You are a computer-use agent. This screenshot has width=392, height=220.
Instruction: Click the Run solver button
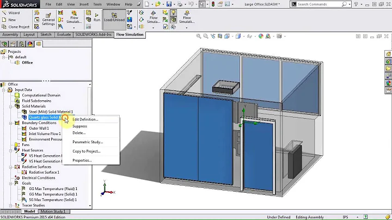tap(97, 17)
